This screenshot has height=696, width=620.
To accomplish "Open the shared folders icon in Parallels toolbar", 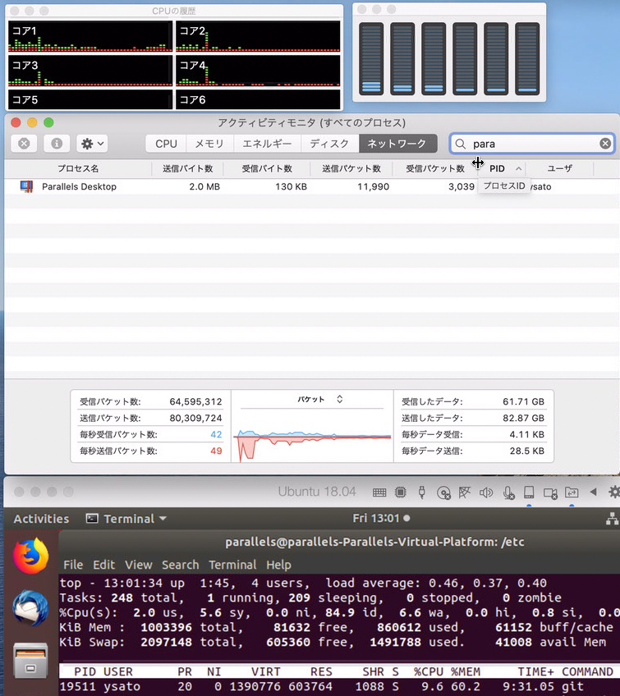I will click(572, 492).
